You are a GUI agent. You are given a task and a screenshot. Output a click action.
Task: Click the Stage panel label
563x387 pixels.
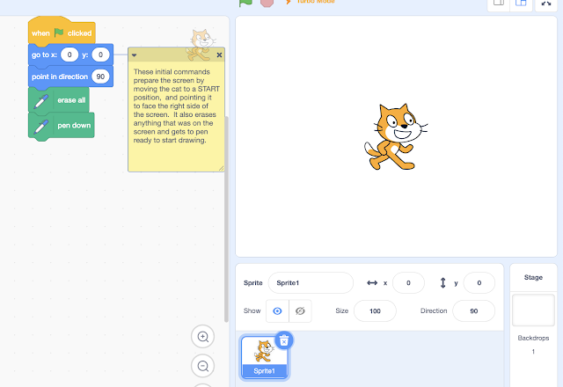tap(533, 277)
